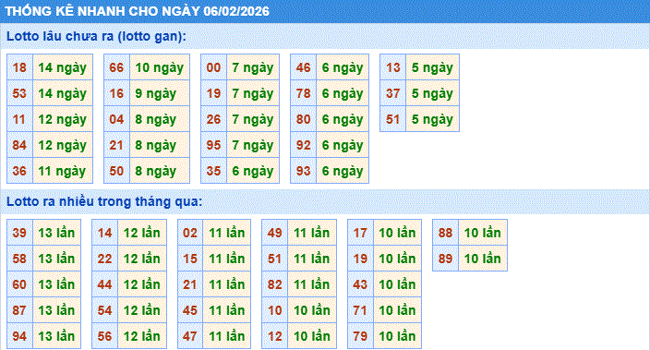
Task: Click lotto gan number 78
Action: pyautogui.click(x=304, y=93)
